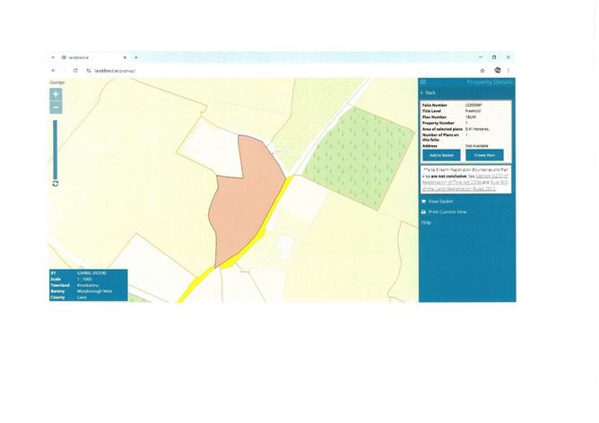Bookmark this page with the star icon
This screenshot has width=599, height=423.
tap(482, 70)
